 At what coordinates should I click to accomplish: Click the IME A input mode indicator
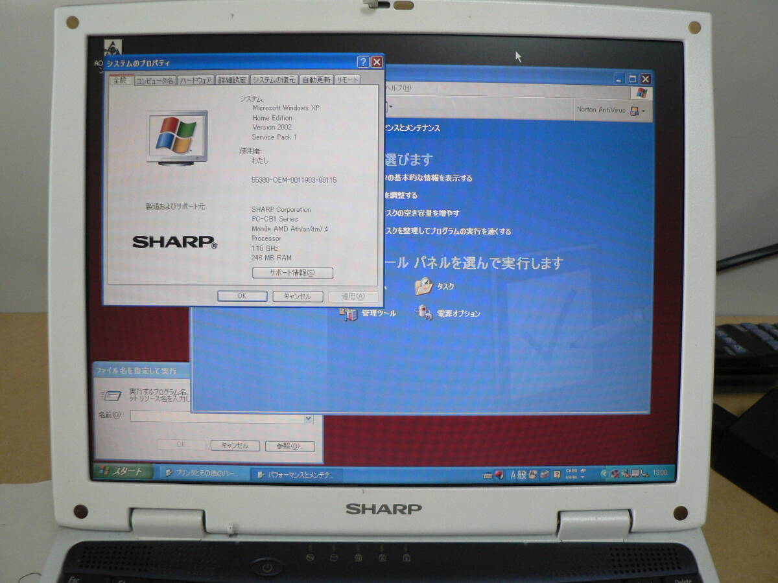[513, 475]
